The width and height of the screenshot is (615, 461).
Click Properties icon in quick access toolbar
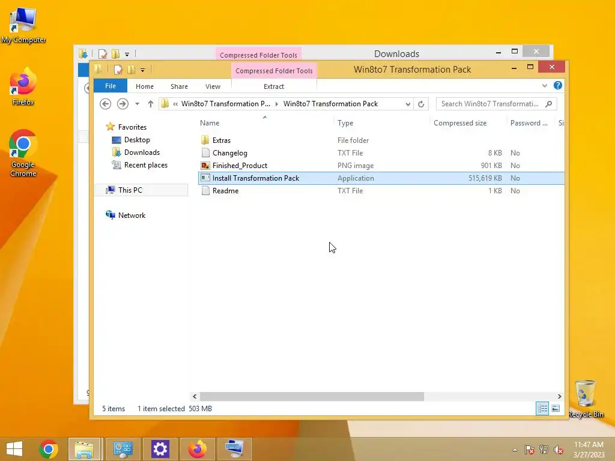(118, 70)
